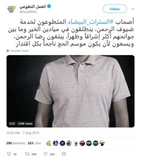The height and width of the screenshot is (161, 141).
Task: Play the polo shirt video
Action: (70, 91)
